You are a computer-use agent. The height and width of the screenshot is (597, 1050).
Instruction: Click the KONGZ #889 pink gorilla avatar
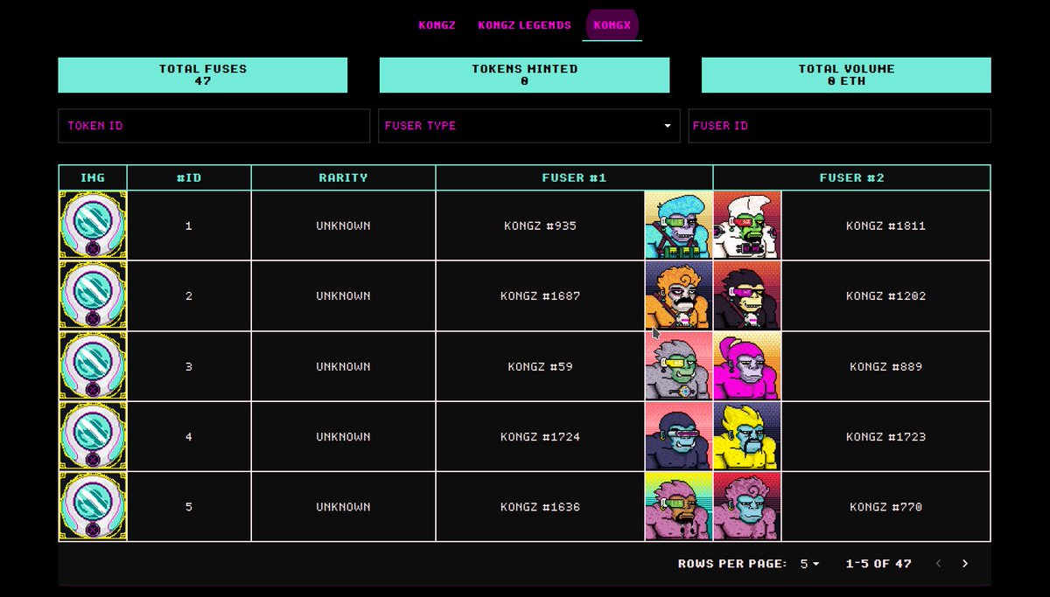(747, 366)
